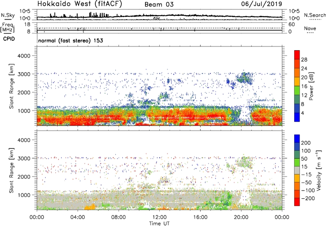The width and height of the screenshot is (326, 226).
Task: Pick the red top segment of the power colorbar
Action: (297, 55)
